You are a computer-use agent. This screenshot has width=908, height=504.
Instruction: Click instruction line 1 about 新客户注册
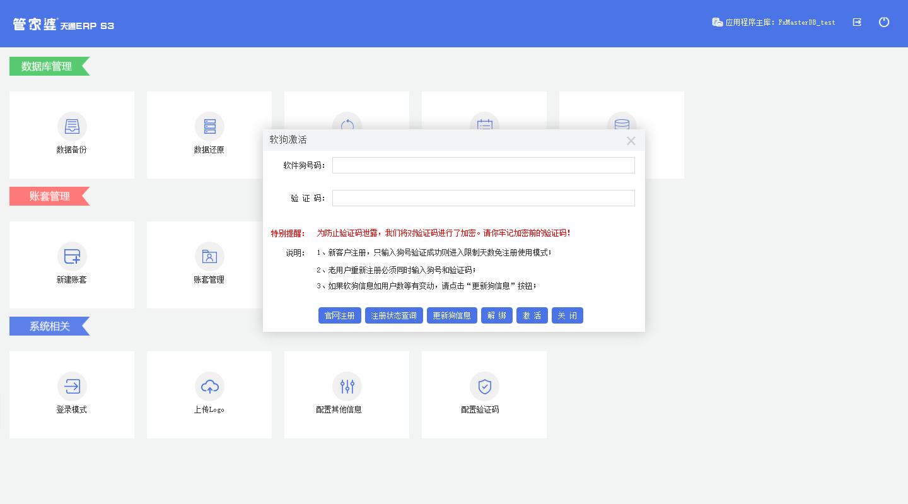point(434,252)
